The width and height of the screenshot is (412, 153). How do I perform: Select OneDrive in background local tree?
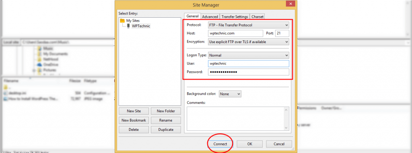click(x=50, y=64)
